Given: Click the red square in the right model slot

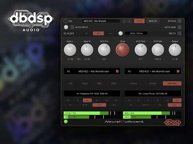Looking at the screenshot, I should [178, 71].
